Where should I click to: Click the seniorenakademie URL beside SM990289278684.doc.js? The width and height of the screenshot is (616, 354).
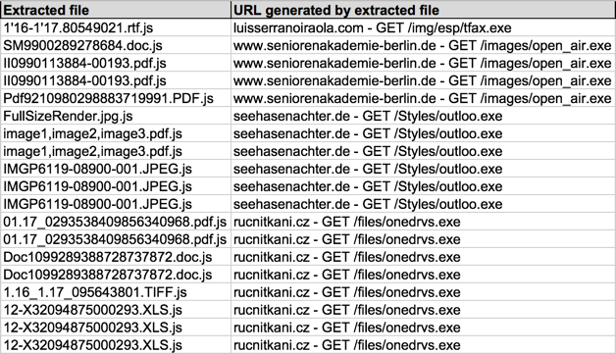423,45
